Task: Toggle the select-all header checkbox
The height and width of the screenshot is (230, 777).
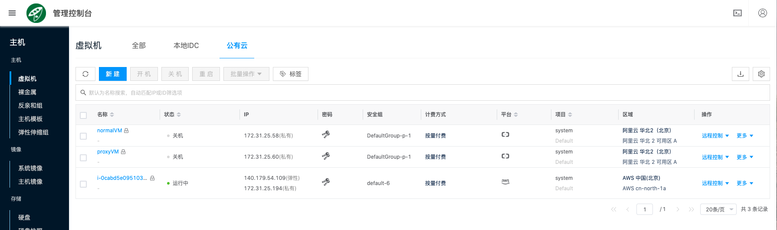Action: pos(83,115)
